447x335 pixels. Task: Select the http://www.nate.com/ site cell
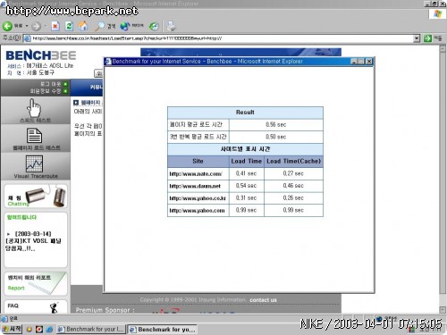click(x=198, y=173)
